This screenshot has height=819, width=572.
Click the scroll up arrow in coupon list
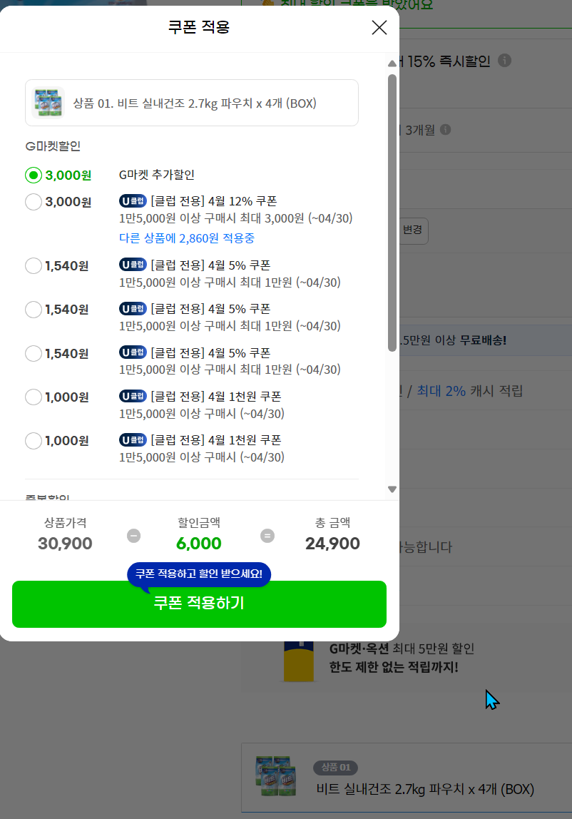(392, 63)
